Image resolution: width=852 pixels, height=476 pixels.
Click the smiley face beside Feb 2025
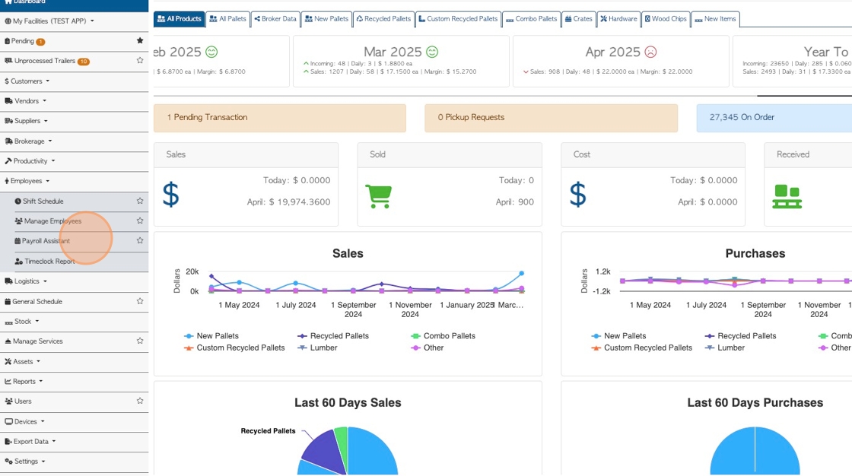211,52
